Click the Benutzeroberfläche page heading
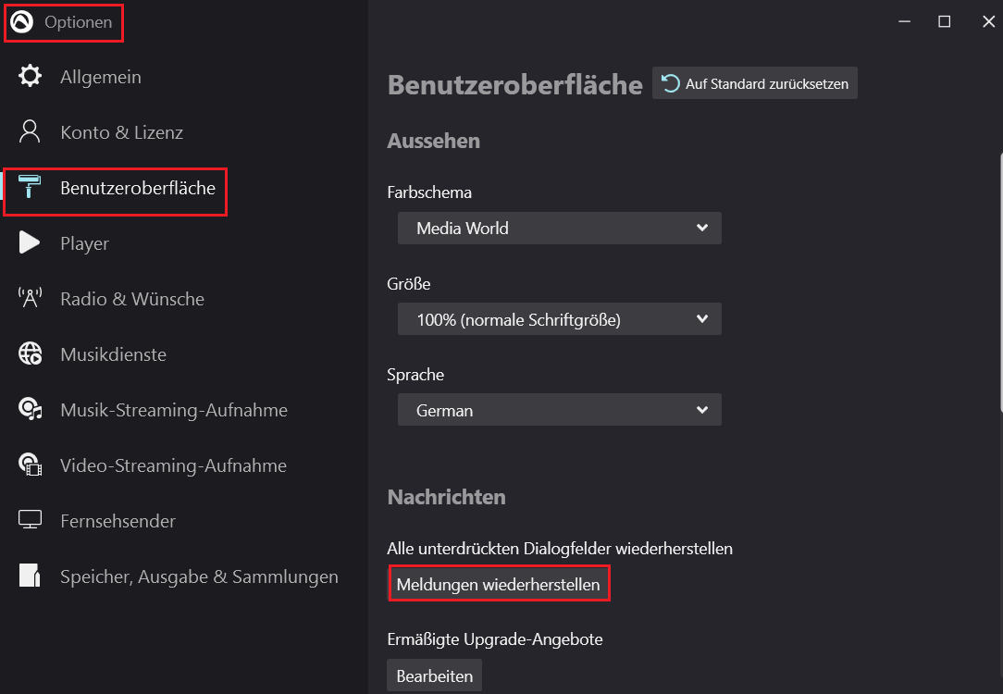 coord(515,84)
